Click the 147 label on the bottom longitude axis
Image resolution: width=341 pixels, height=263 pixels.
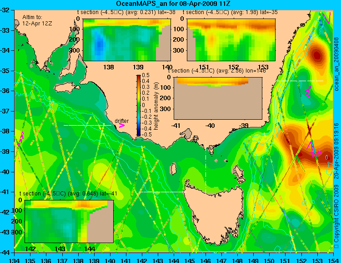pyautogui.click(x=222, y=260)
